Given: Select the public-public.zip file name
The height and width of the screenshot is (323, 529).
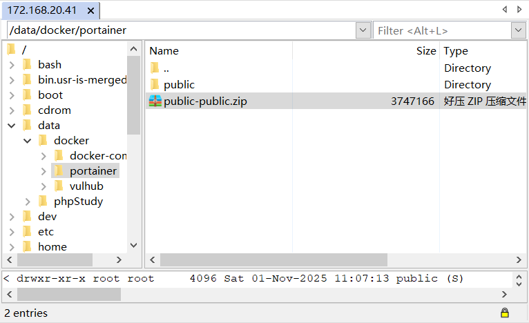Looking at the screenshot, I should (x=205, y=101).
